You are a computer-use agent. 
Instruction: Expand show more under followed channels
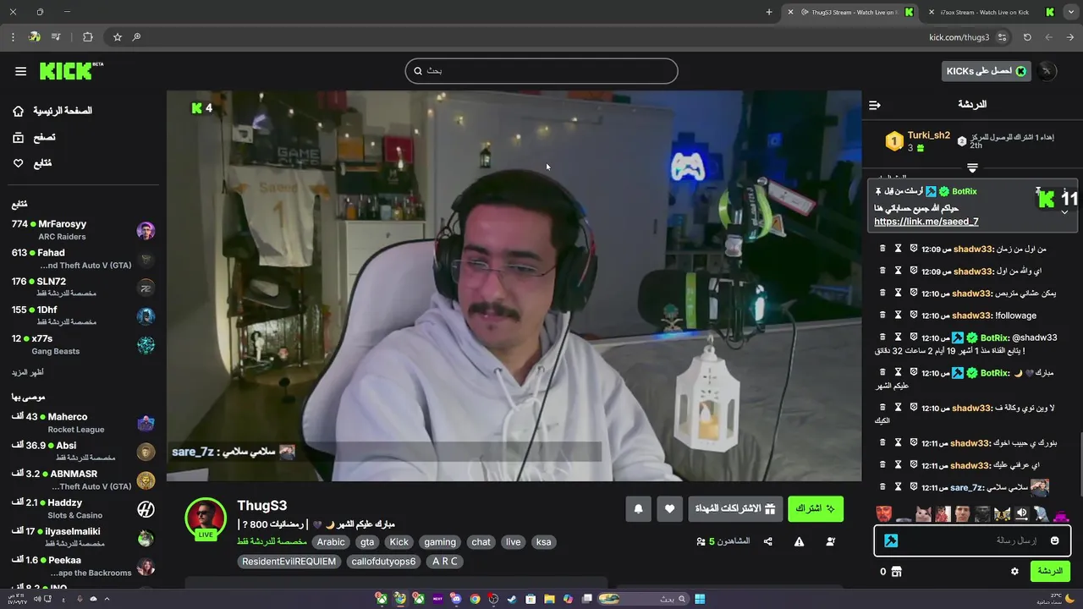[27, 372]
